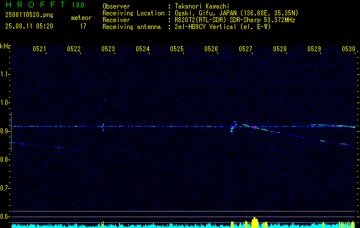Click the 0.8 kHz axis label
This screenshot has width=360, height=228.
[5, 160]
